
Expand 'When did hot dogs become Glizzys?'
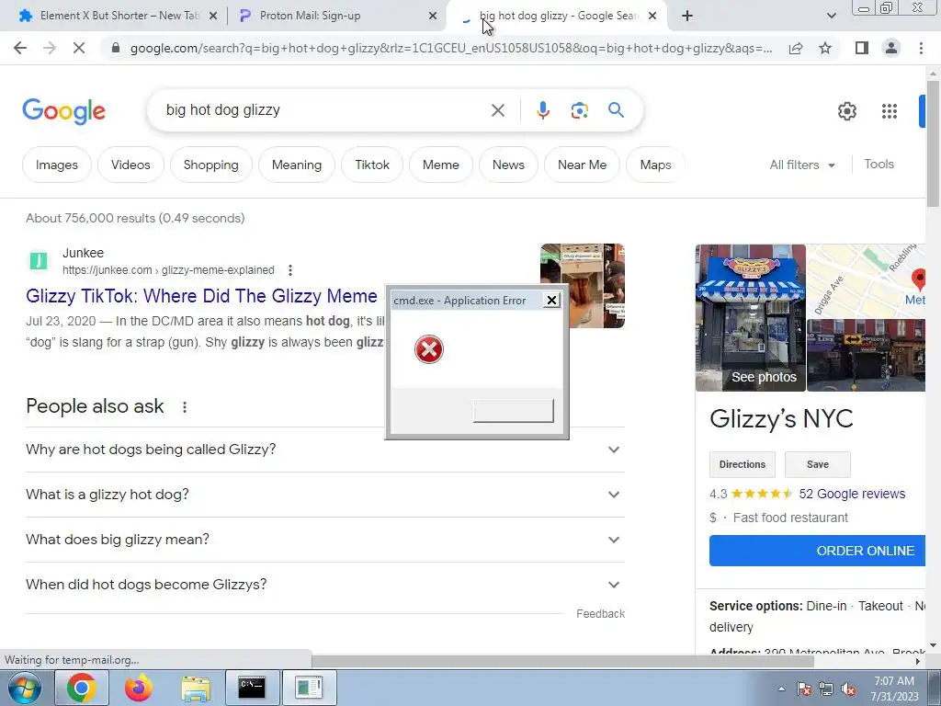(x=325, y=585)
